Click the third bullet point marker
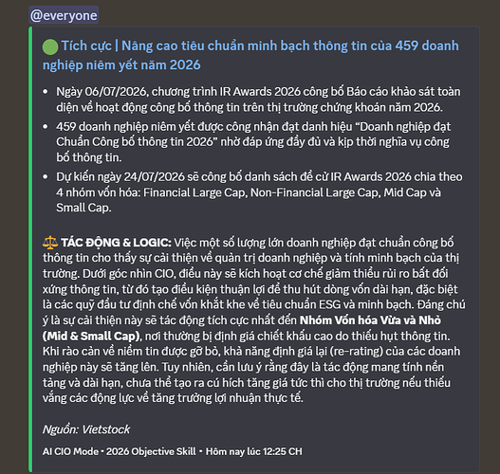 (46, 176)
